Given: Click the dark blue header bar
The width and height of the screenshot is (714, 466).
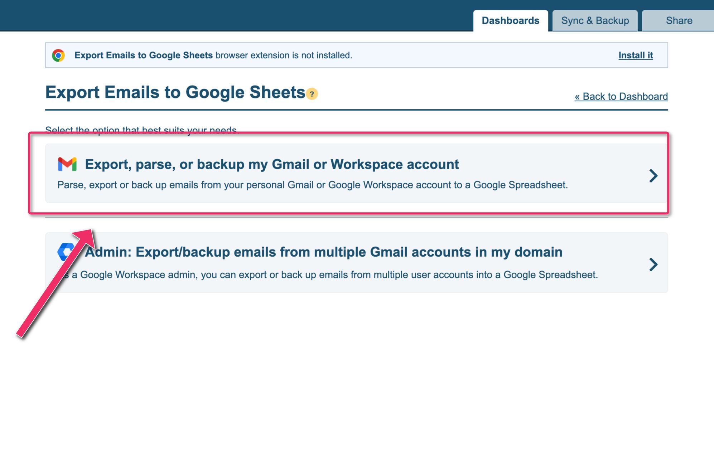Looking at the screenshot, I should click(233, 16).
